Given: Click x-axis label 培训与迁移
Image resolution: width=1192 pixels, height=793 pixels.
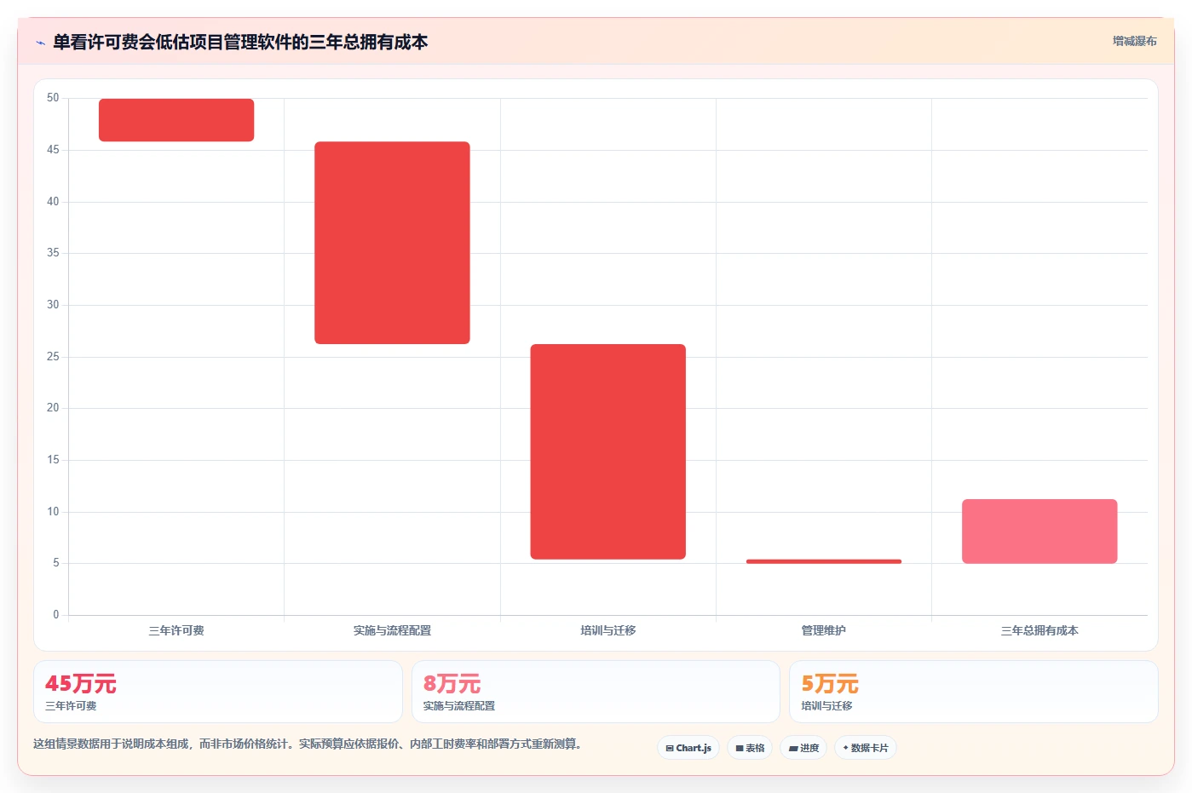Looking at the screenshot, I should point(608,630).
